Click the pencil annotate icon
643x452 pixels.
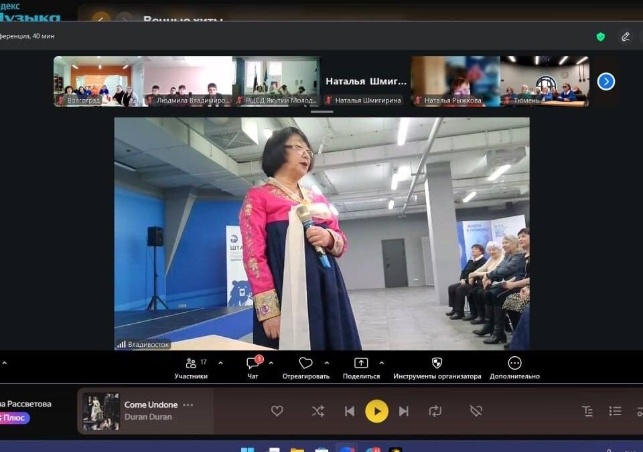pyautogui.click(x=626, y=37)
